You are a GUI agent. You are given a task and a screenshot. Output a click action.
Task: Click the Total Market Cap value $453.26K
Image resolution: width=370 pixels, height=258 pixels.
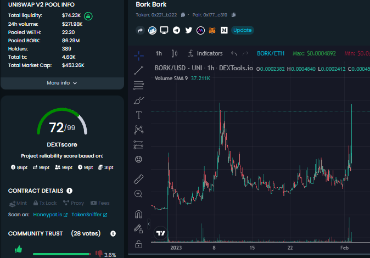[73, 65]
